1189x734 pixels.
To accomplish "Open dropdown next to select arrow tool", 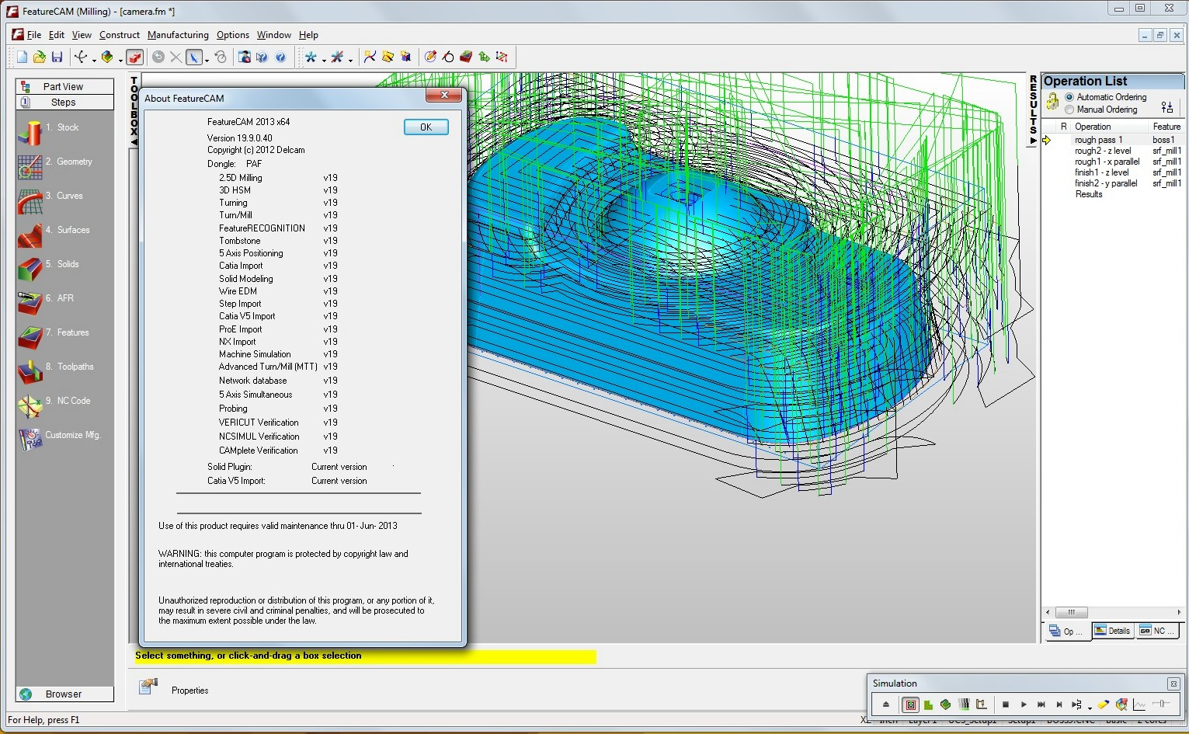I will pos(207,59).
